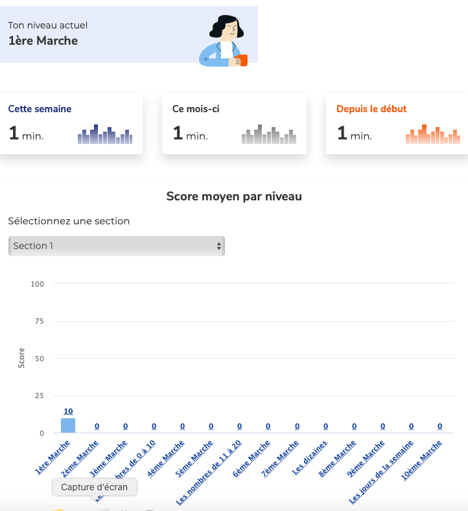Select the Cette semaine stats card
Viewport: 468px width, 511px height.
click(x=71, y=124)
